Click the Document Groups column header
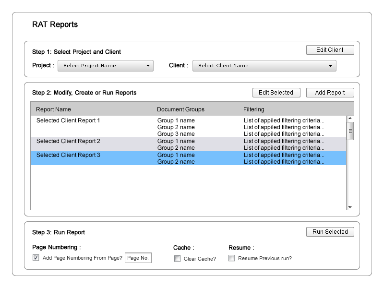This screenshot has height=288, width=384. coord(180,109)
